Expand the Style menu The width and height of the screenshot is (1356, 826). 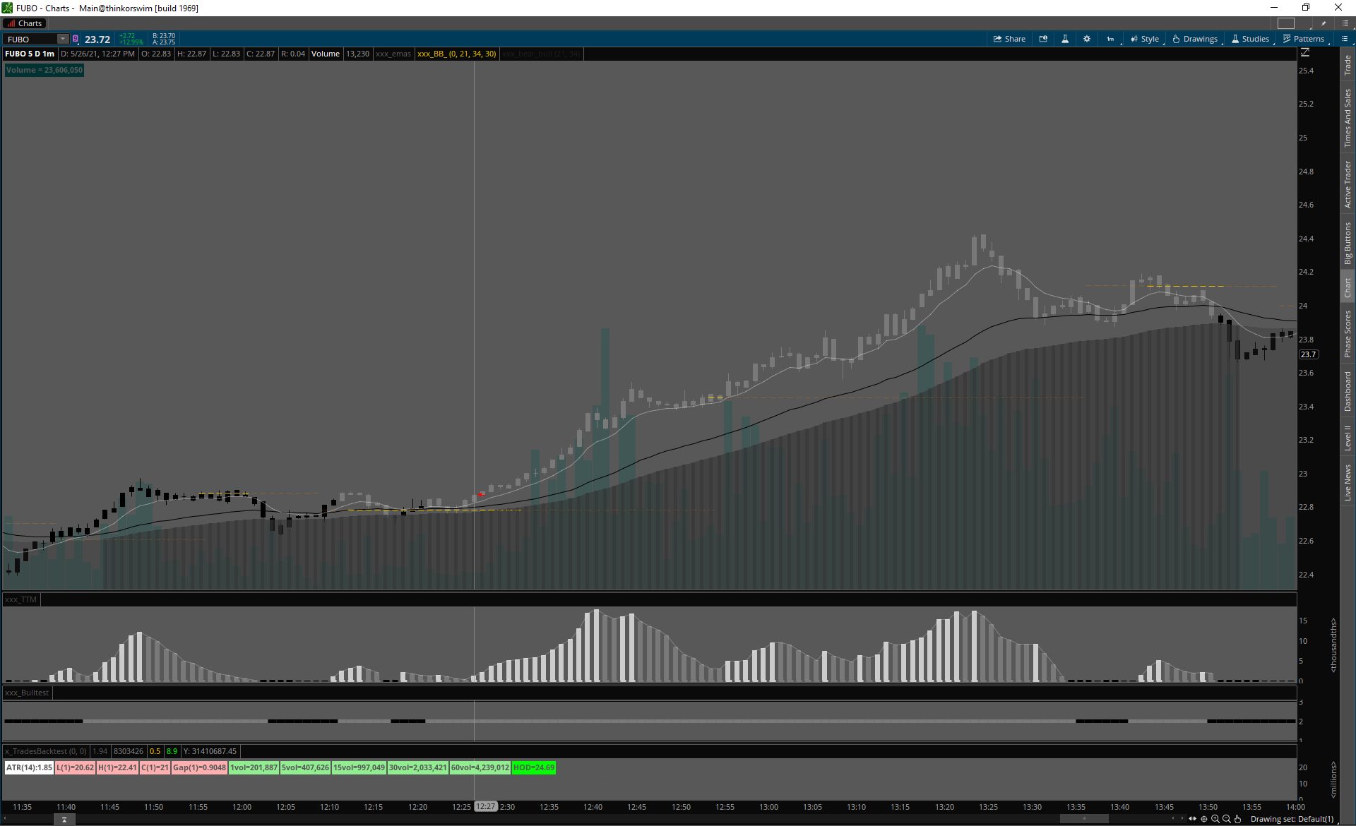click(1145, 39)
